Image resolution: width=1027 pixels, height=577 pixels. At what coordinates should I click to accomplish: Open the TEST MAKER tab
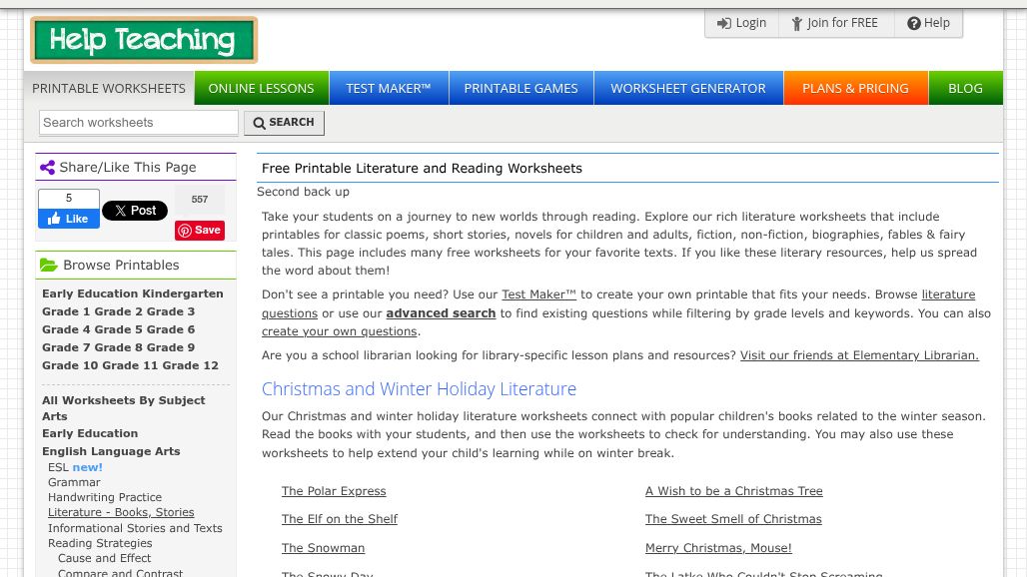coord(388,88)
